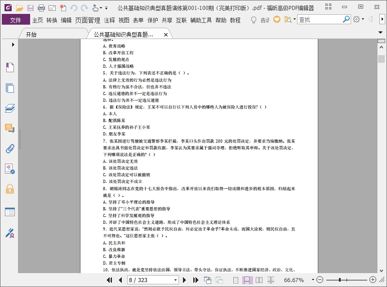This screenshot has height=287, width=387.
Task: Expand the tab list dropdown arrow
Action: (x=380, y=32)
